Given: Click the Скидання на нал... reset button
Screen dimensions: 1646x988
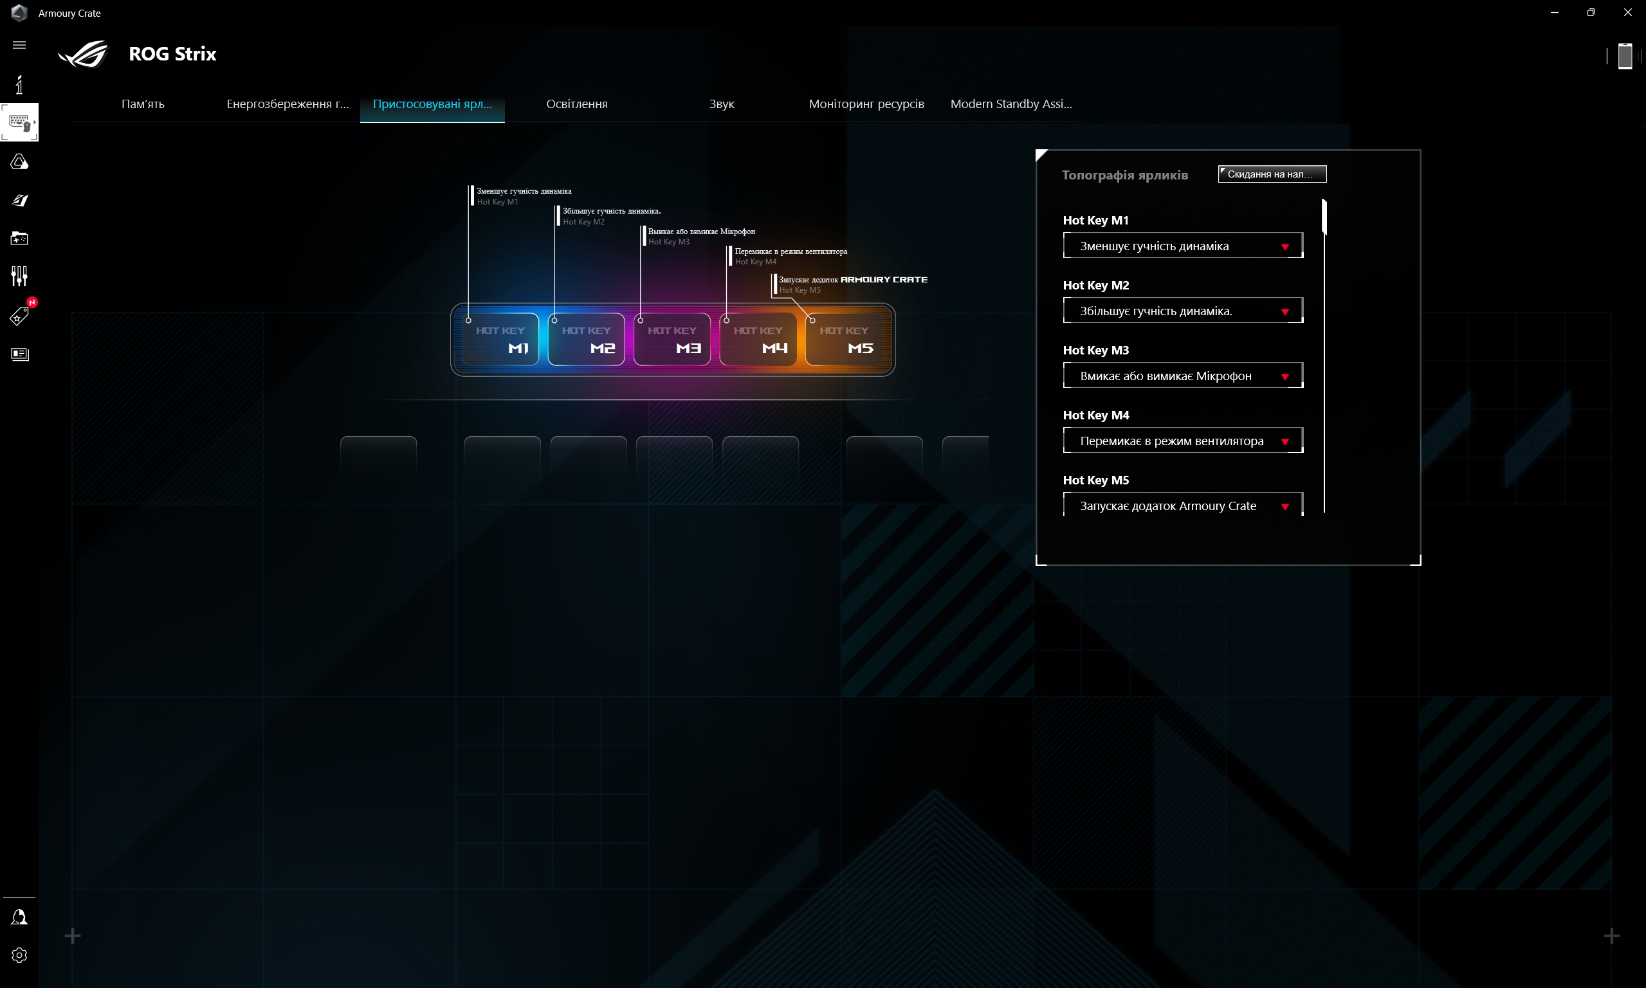Looking at the screenshot, I should 1271,174.
